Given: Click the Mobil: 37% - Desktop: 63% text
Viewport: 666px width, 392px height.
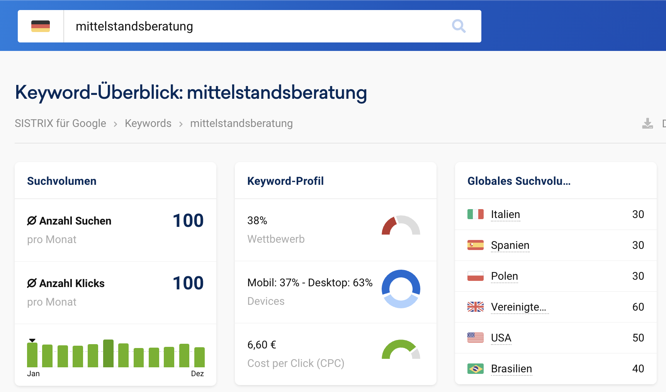Looking at the screenshot, I should pyautogui.click(x=310, y=283).
